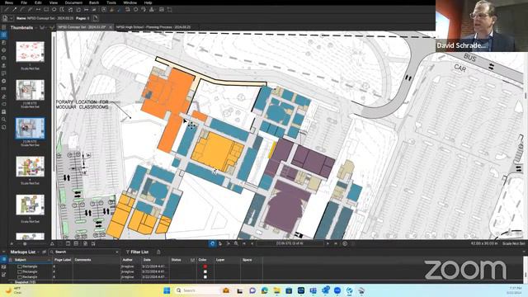Screen dimensions: 528x297
Task: Clear the Markups List search box
Action: pos(117,252)
